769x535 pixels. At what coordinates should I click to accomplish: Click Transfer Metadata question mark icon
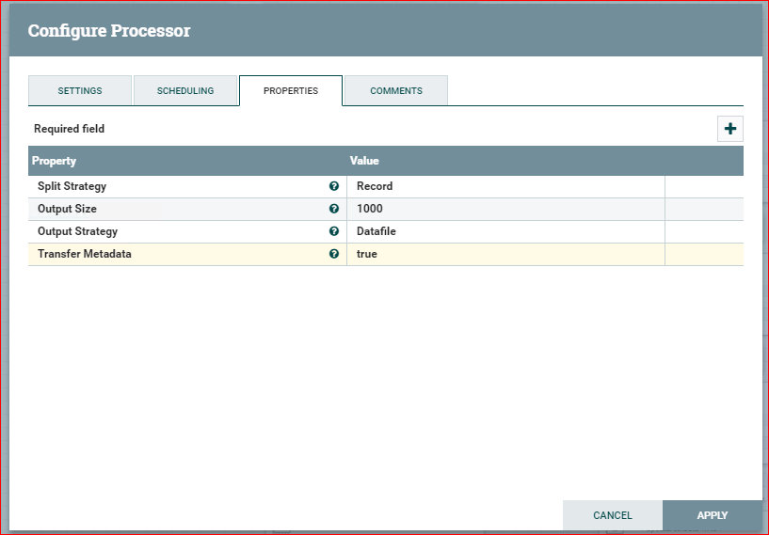click(x=334, y=254)
